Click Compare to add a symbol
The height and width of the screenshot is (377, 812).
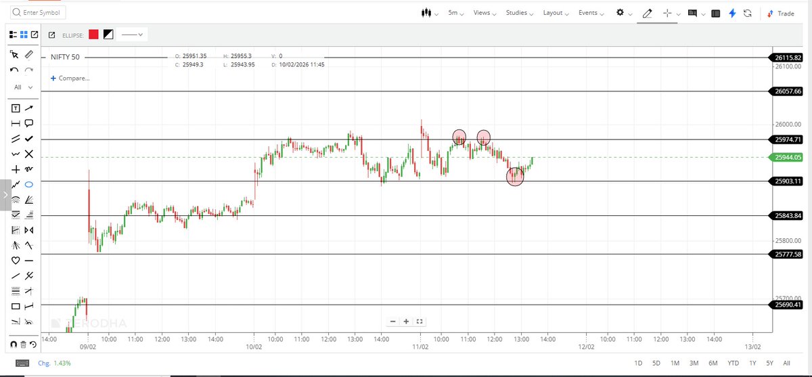[70, 78]
